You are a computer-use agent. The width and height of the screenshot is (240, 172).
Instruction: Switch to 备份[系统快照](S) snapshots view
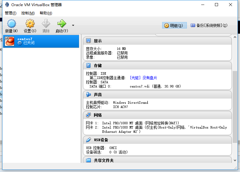(209, 25)
